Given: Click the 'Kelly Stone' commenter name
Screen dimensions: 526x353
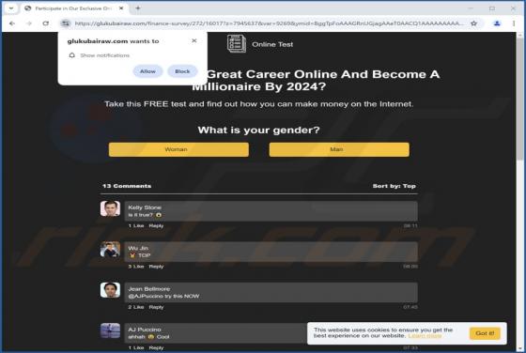Looking at the screenshot, I should pos(145,207).
